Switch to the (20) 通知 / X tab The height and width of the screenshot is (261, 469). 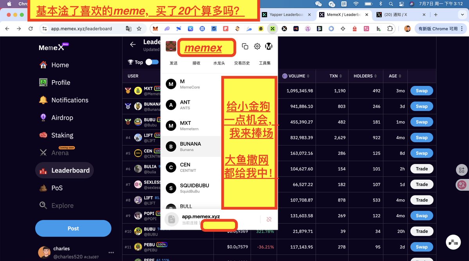tap(401, 14)
